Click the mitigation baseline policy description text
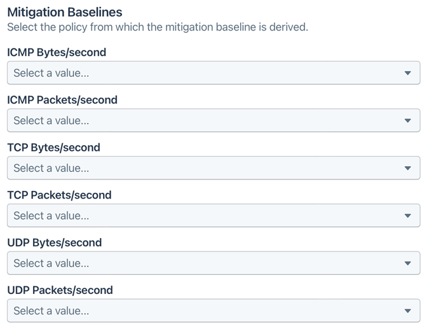 click(157, 27)
